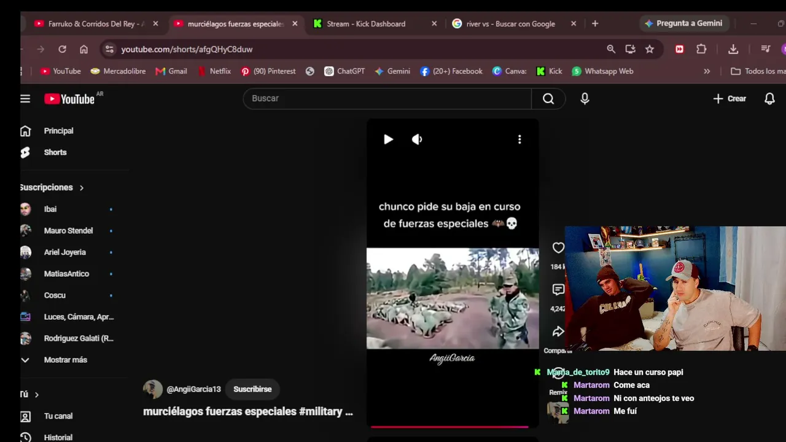Show more hidden bookmarks chevron

707,71
